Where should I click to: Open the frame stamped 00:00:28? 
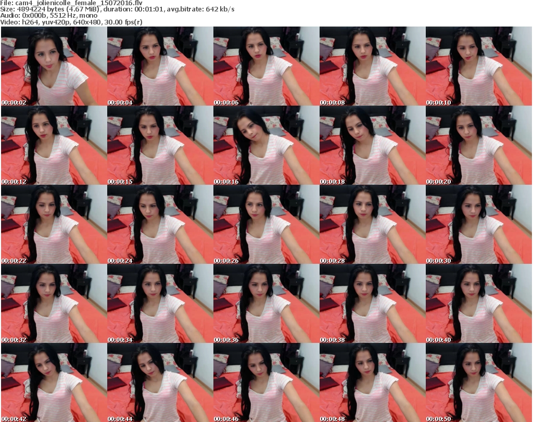pos(372,225)
